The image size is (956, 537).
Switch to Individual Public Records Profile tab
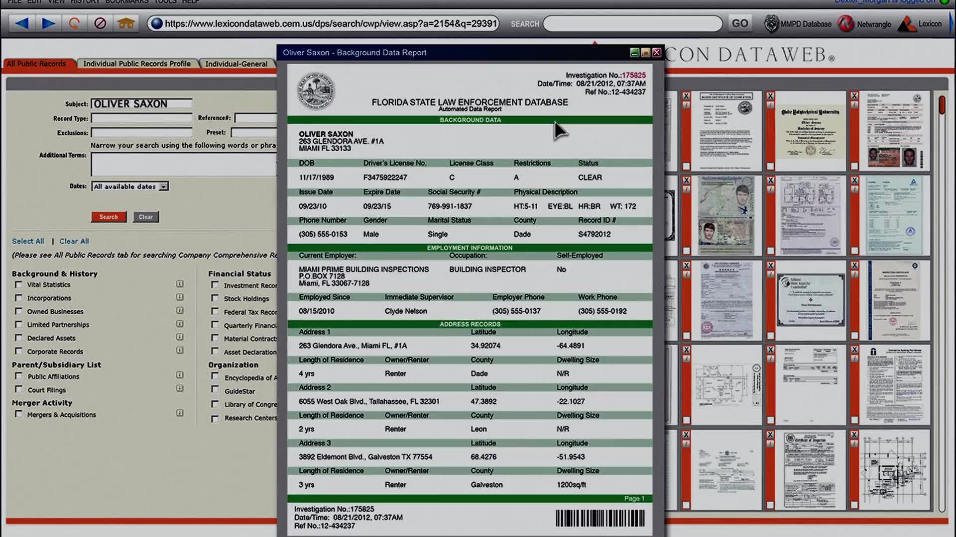[x=136, y=64]
